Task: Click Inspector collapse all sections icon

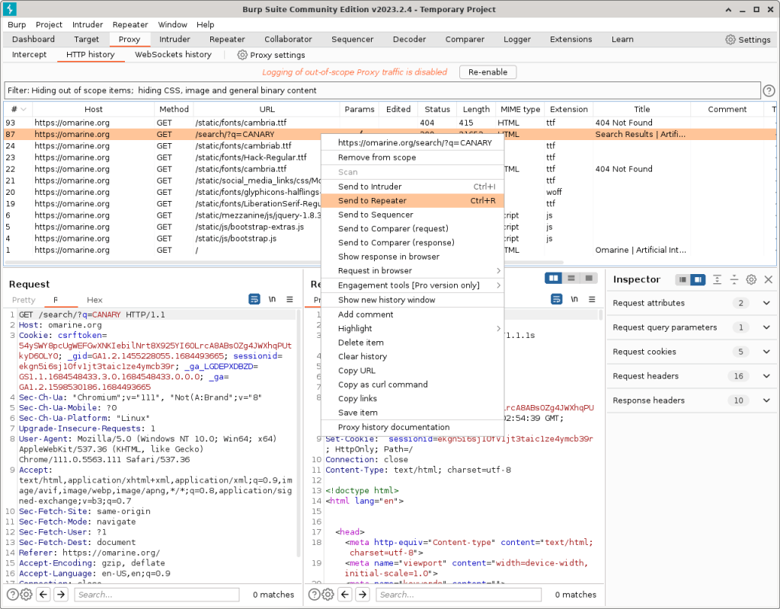Action: pos(734,279)
